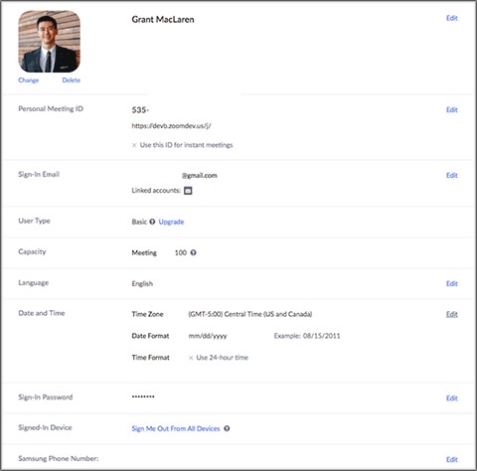Click help icon after Sign Me Out From All Devices
477x471 pixels.
[x=227, y=428]
